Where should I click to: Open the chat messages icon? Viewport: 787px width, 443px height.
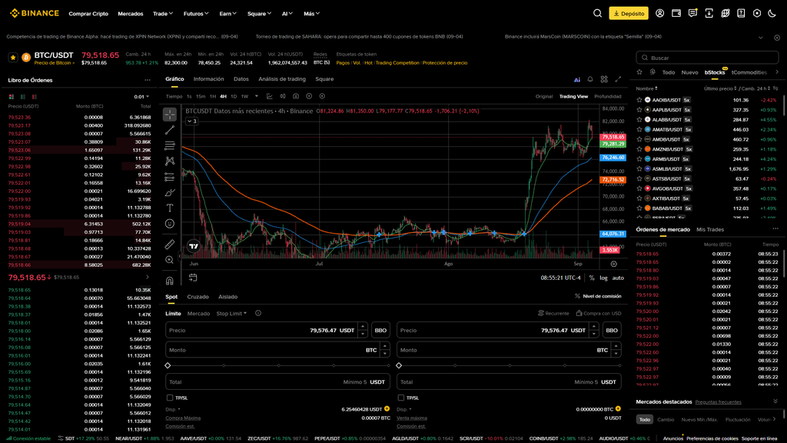tap(692, 14)
